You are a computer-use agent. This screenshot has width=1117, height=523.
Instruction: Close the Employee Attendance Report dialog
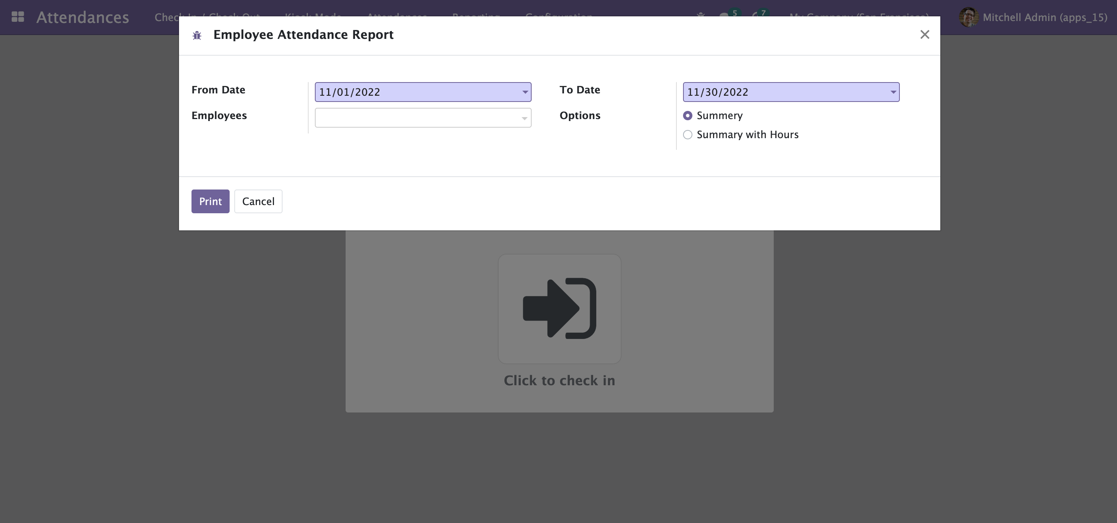(x=924, y=34)
